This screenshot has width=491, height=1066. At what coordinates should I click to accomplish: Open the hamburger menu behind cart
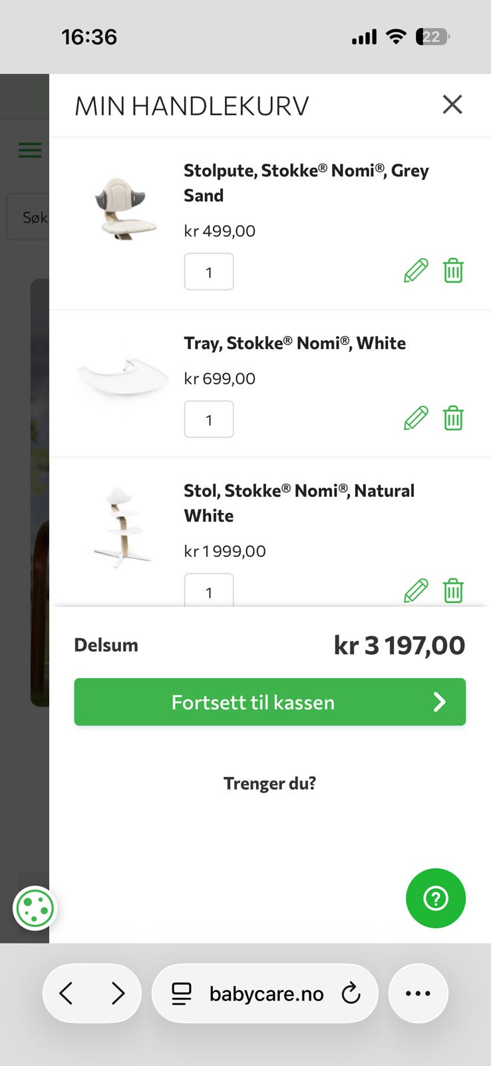(x=29, y=150)
